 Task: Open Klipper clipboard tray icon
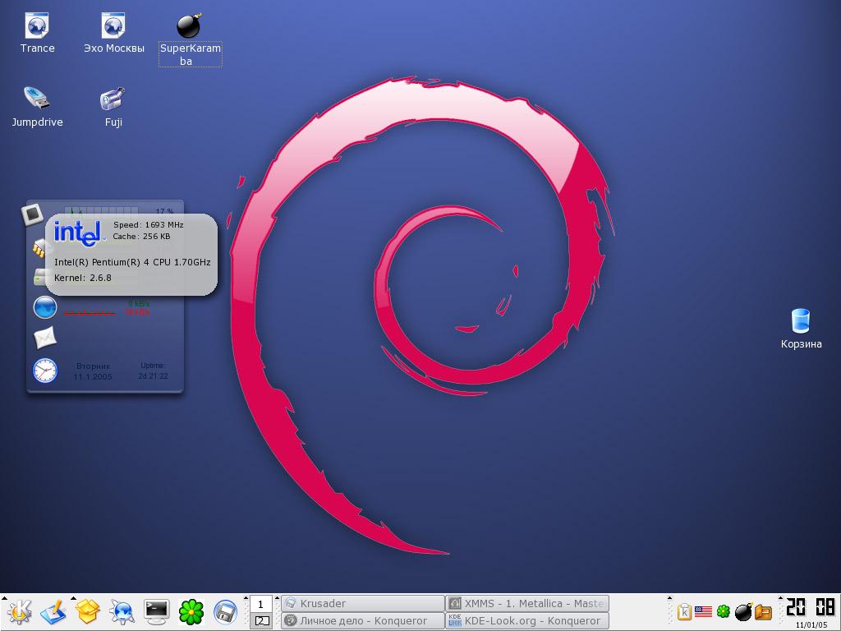tap(684, 611)
